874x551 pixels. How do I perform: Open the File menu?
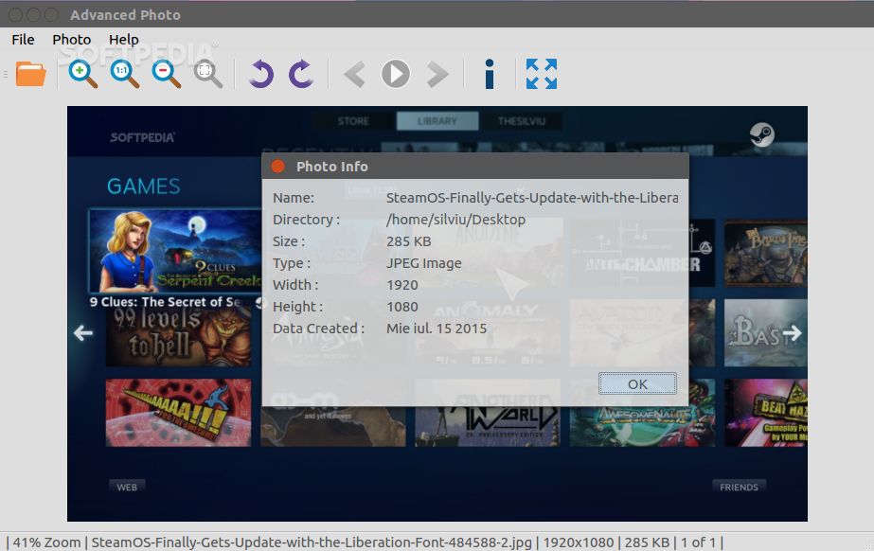23,40
